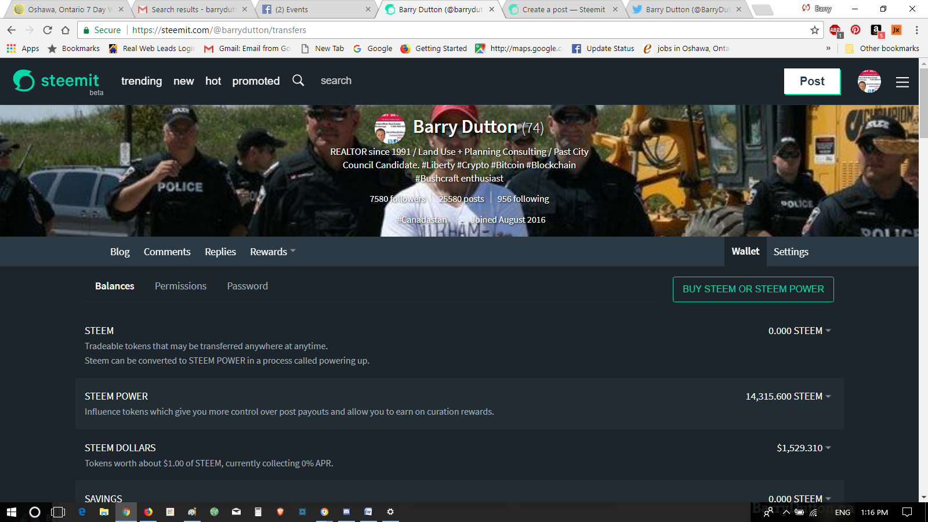Select the Permissions sub-tab

point(180,286)
